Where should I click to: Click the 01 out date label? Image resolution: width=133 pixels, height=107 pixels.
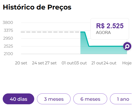tap(68, 63)
